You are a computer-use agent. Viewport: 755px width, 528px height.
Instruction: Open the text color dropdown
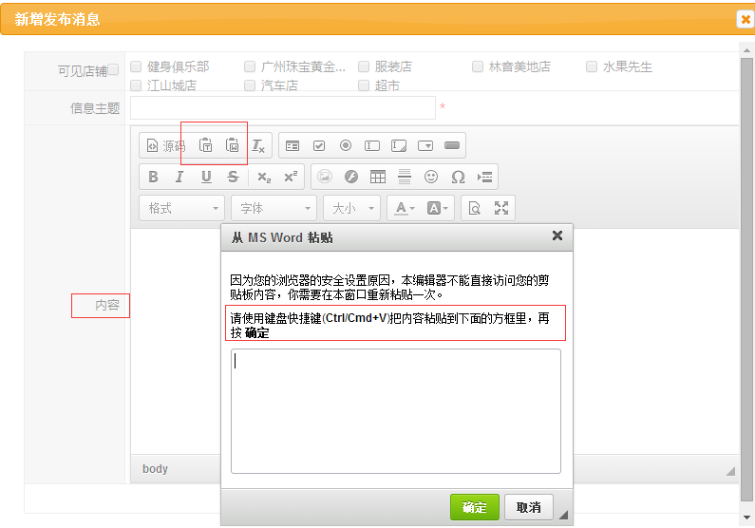click(405, 208)
